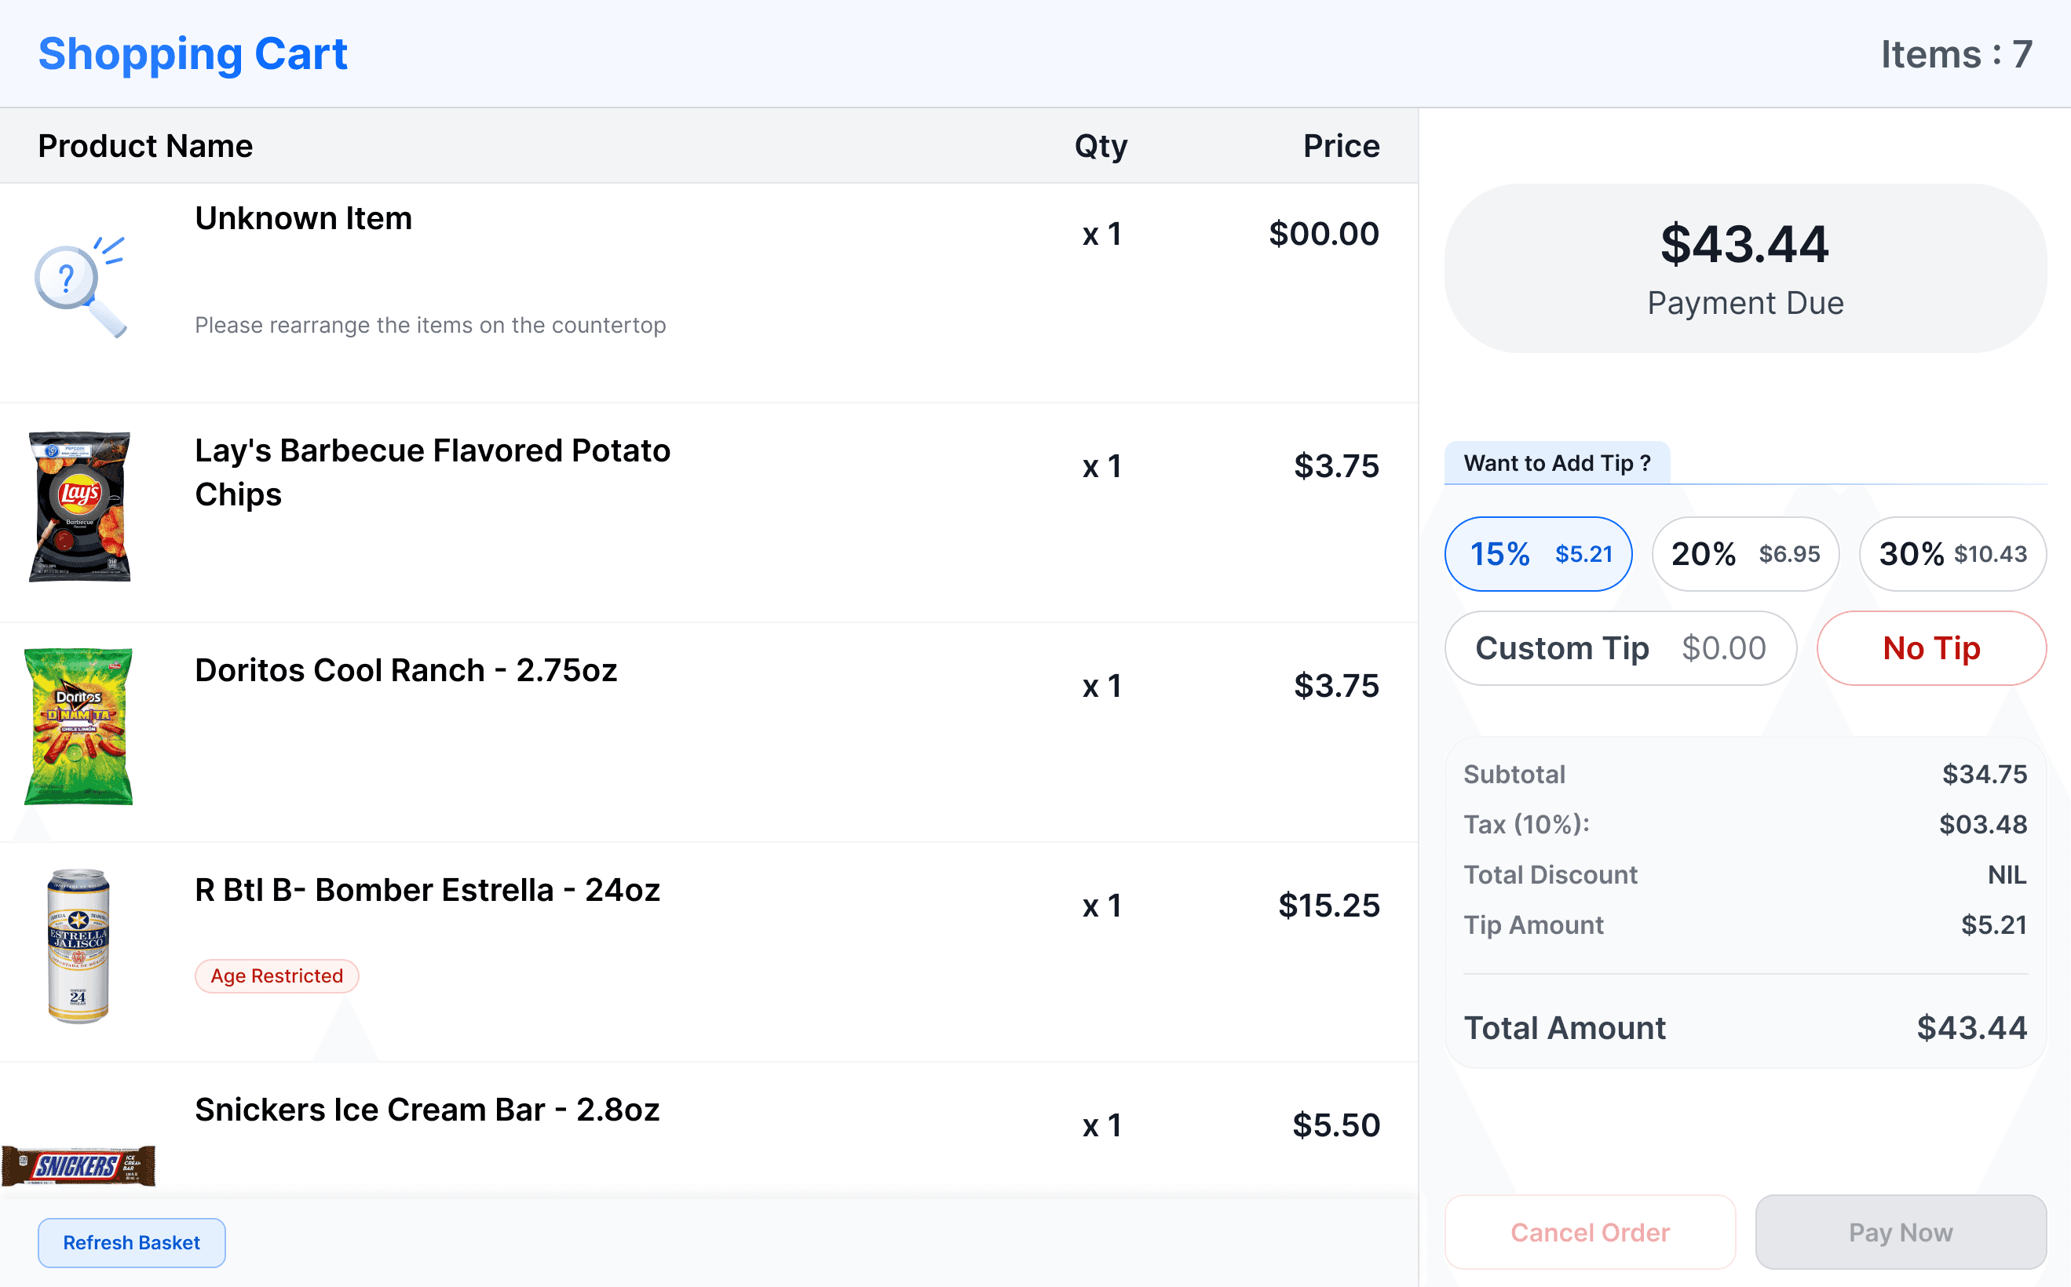Screen dimensions: 2071x1287
Task: Select the 15% tip option
Action: (1538, 554)
